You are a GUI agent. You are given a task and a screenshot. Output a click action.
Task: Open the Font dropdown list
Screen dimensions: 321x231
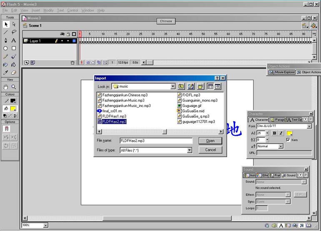(309, 126)
